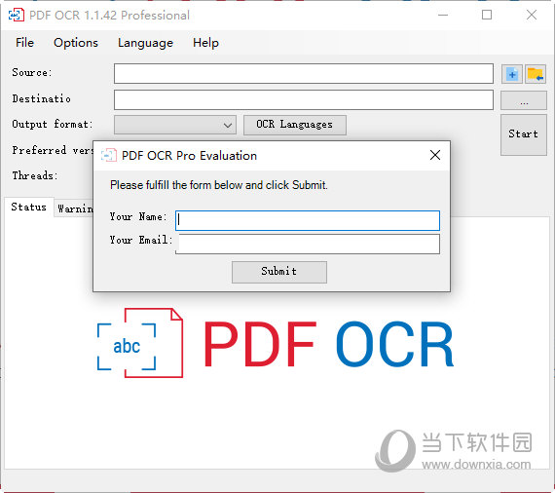Click the Start button
This screenshot has width=555, height=493.
click(x=524, y=134)
